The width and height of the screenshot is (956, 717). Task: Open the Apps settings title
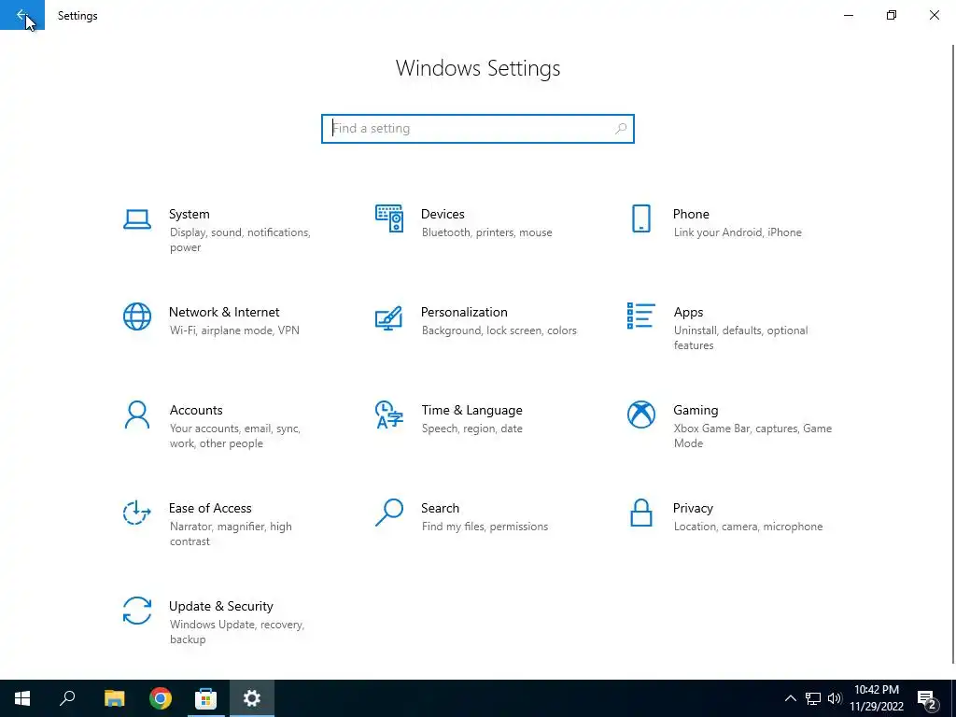click(688, 312)
